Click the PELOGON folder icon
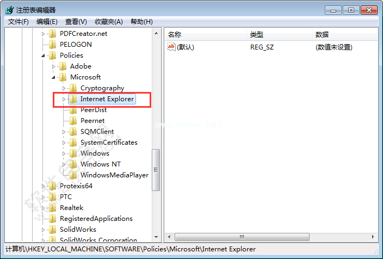 52,45
